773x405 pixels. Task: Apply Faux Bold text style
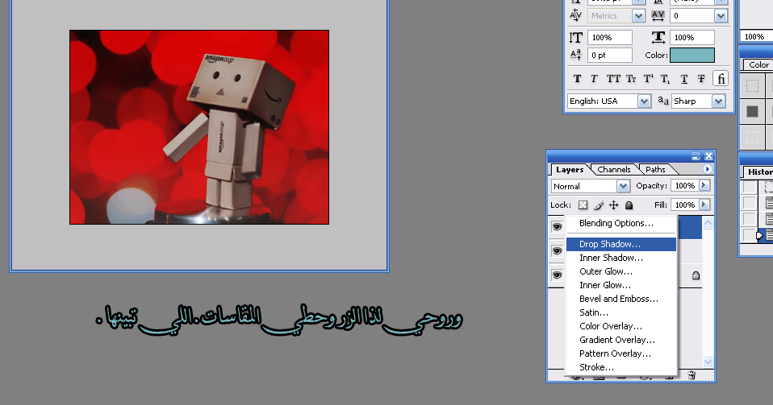pos(577,79)
